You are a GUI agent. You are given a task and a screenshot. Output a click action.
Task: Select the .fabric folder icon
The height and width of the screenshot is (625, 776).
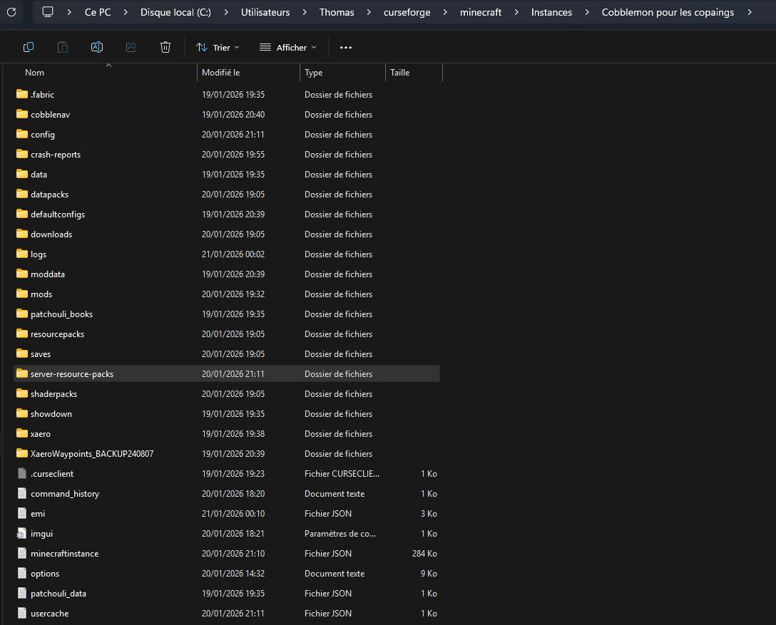coord(22,94)
